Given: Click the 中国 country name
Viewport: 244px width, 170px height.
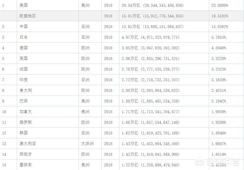Looking at the screenshot, I should point(24,27).
